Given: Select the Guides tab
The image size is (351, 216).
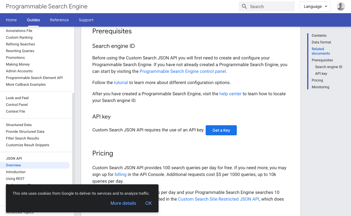Looking at the screenshot, I should (33, 20).
